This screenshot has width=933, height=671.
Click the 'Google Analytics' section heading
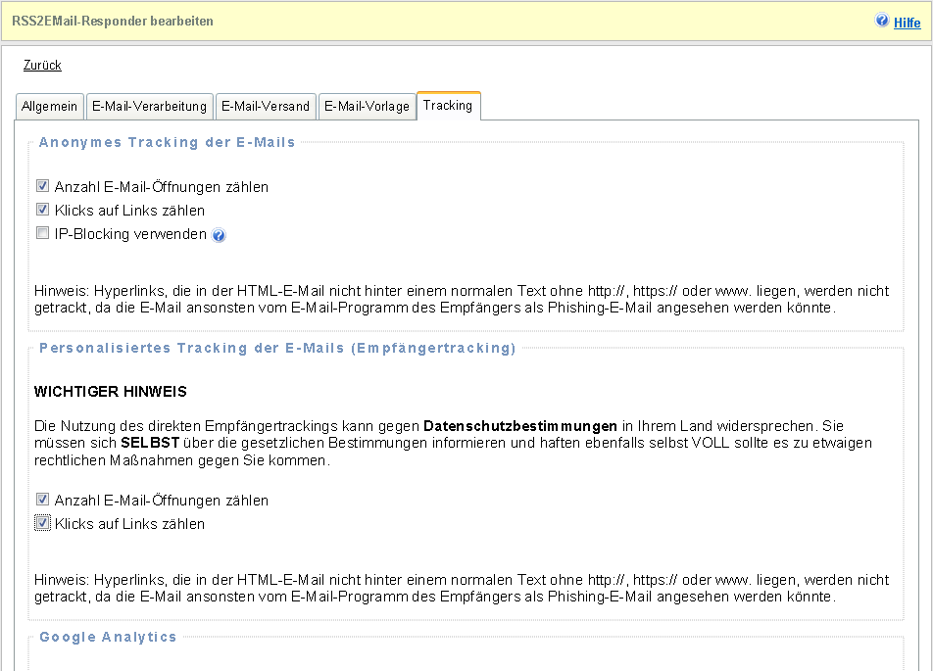(108, 637)
